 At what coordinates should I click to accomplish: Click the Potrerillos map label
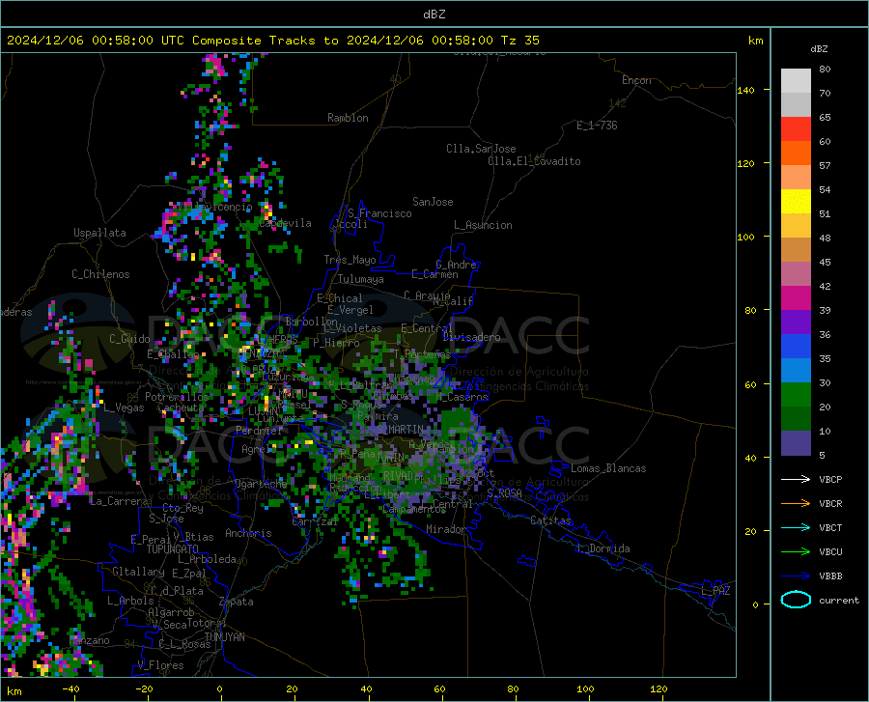tap(177, 397)
